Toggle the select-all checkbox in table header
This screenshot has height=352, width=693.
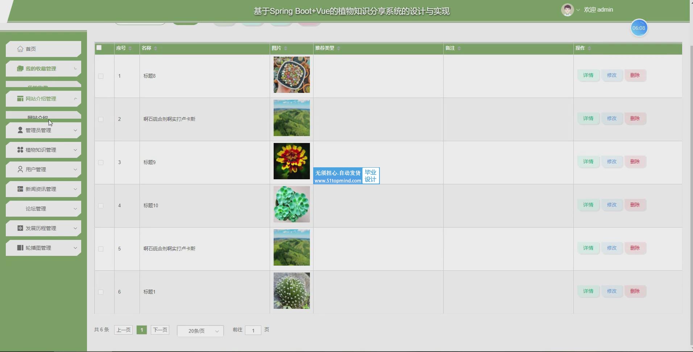pos(99,48)
